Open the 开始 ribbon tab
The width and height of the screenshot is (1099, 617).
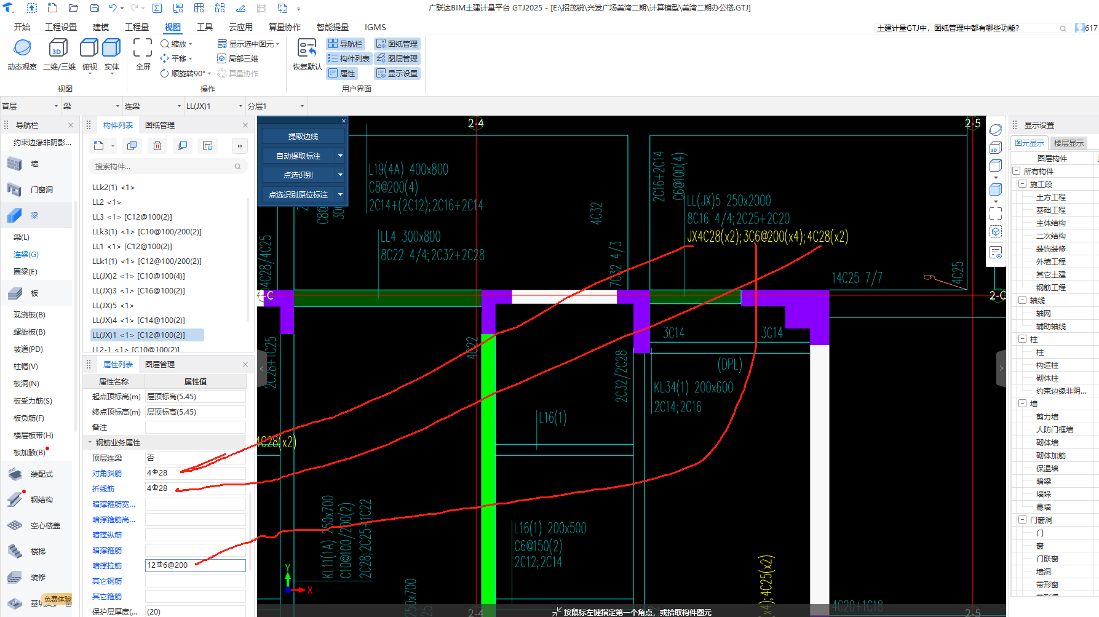pyautogui.click(x=22, y=27)
